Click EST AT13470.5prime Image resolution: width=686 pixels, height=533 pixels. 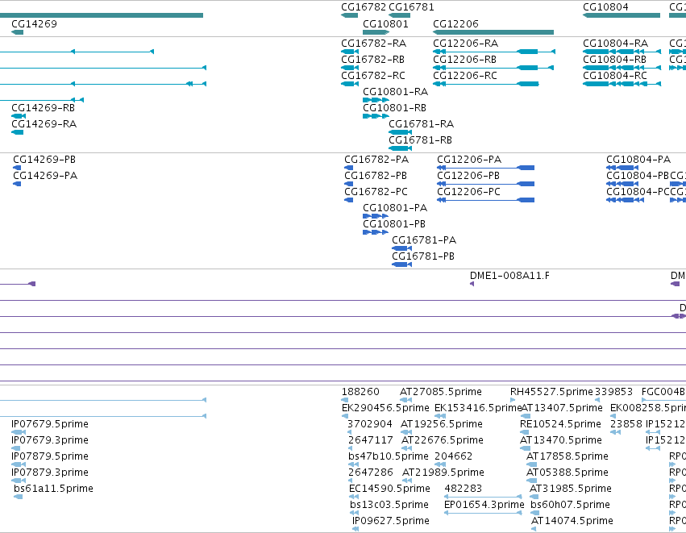pyautogui.click(x=561, y=440)
